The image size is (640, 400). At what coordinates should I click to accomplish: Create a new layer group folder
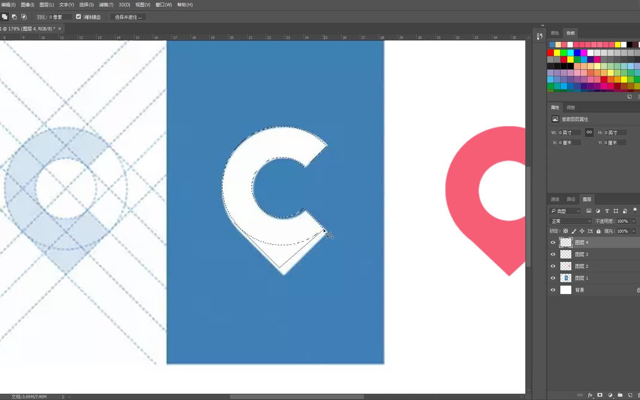point(620,395)
